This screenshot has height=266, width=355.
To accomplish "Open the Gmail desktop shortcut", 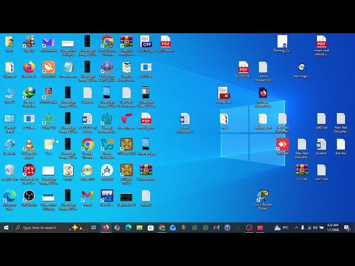I will click(87, 196).
